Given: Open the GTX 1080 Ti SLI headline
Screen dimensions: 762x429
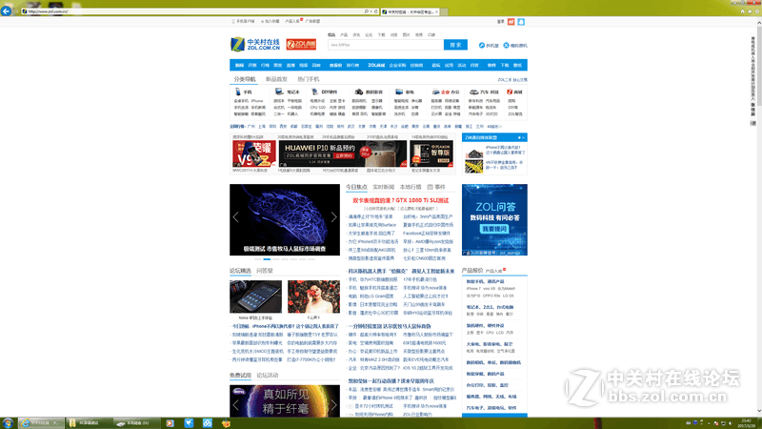Looking at the screenshot, I should click(400, 200).
